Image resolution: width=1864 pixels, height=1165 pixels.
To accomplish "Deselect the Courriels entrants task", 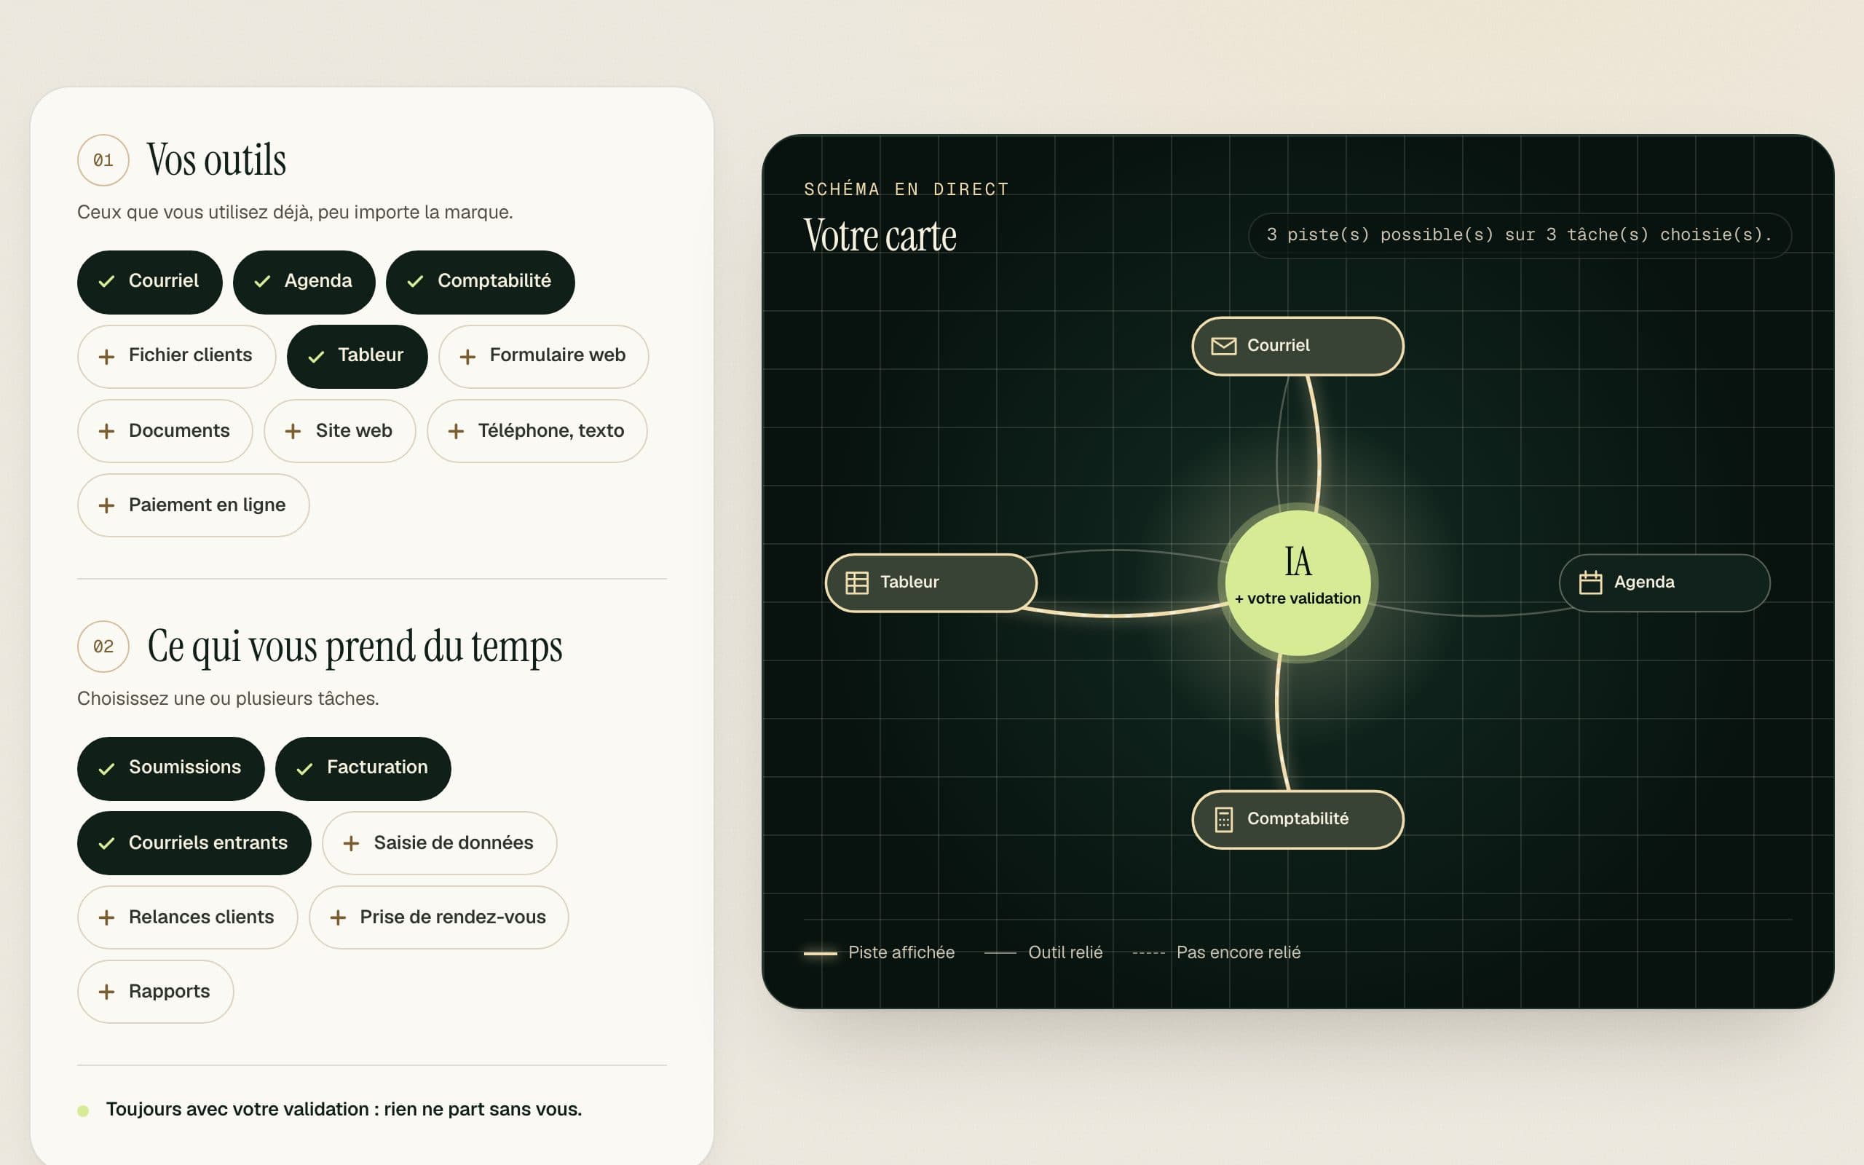I will pos(194,843).
